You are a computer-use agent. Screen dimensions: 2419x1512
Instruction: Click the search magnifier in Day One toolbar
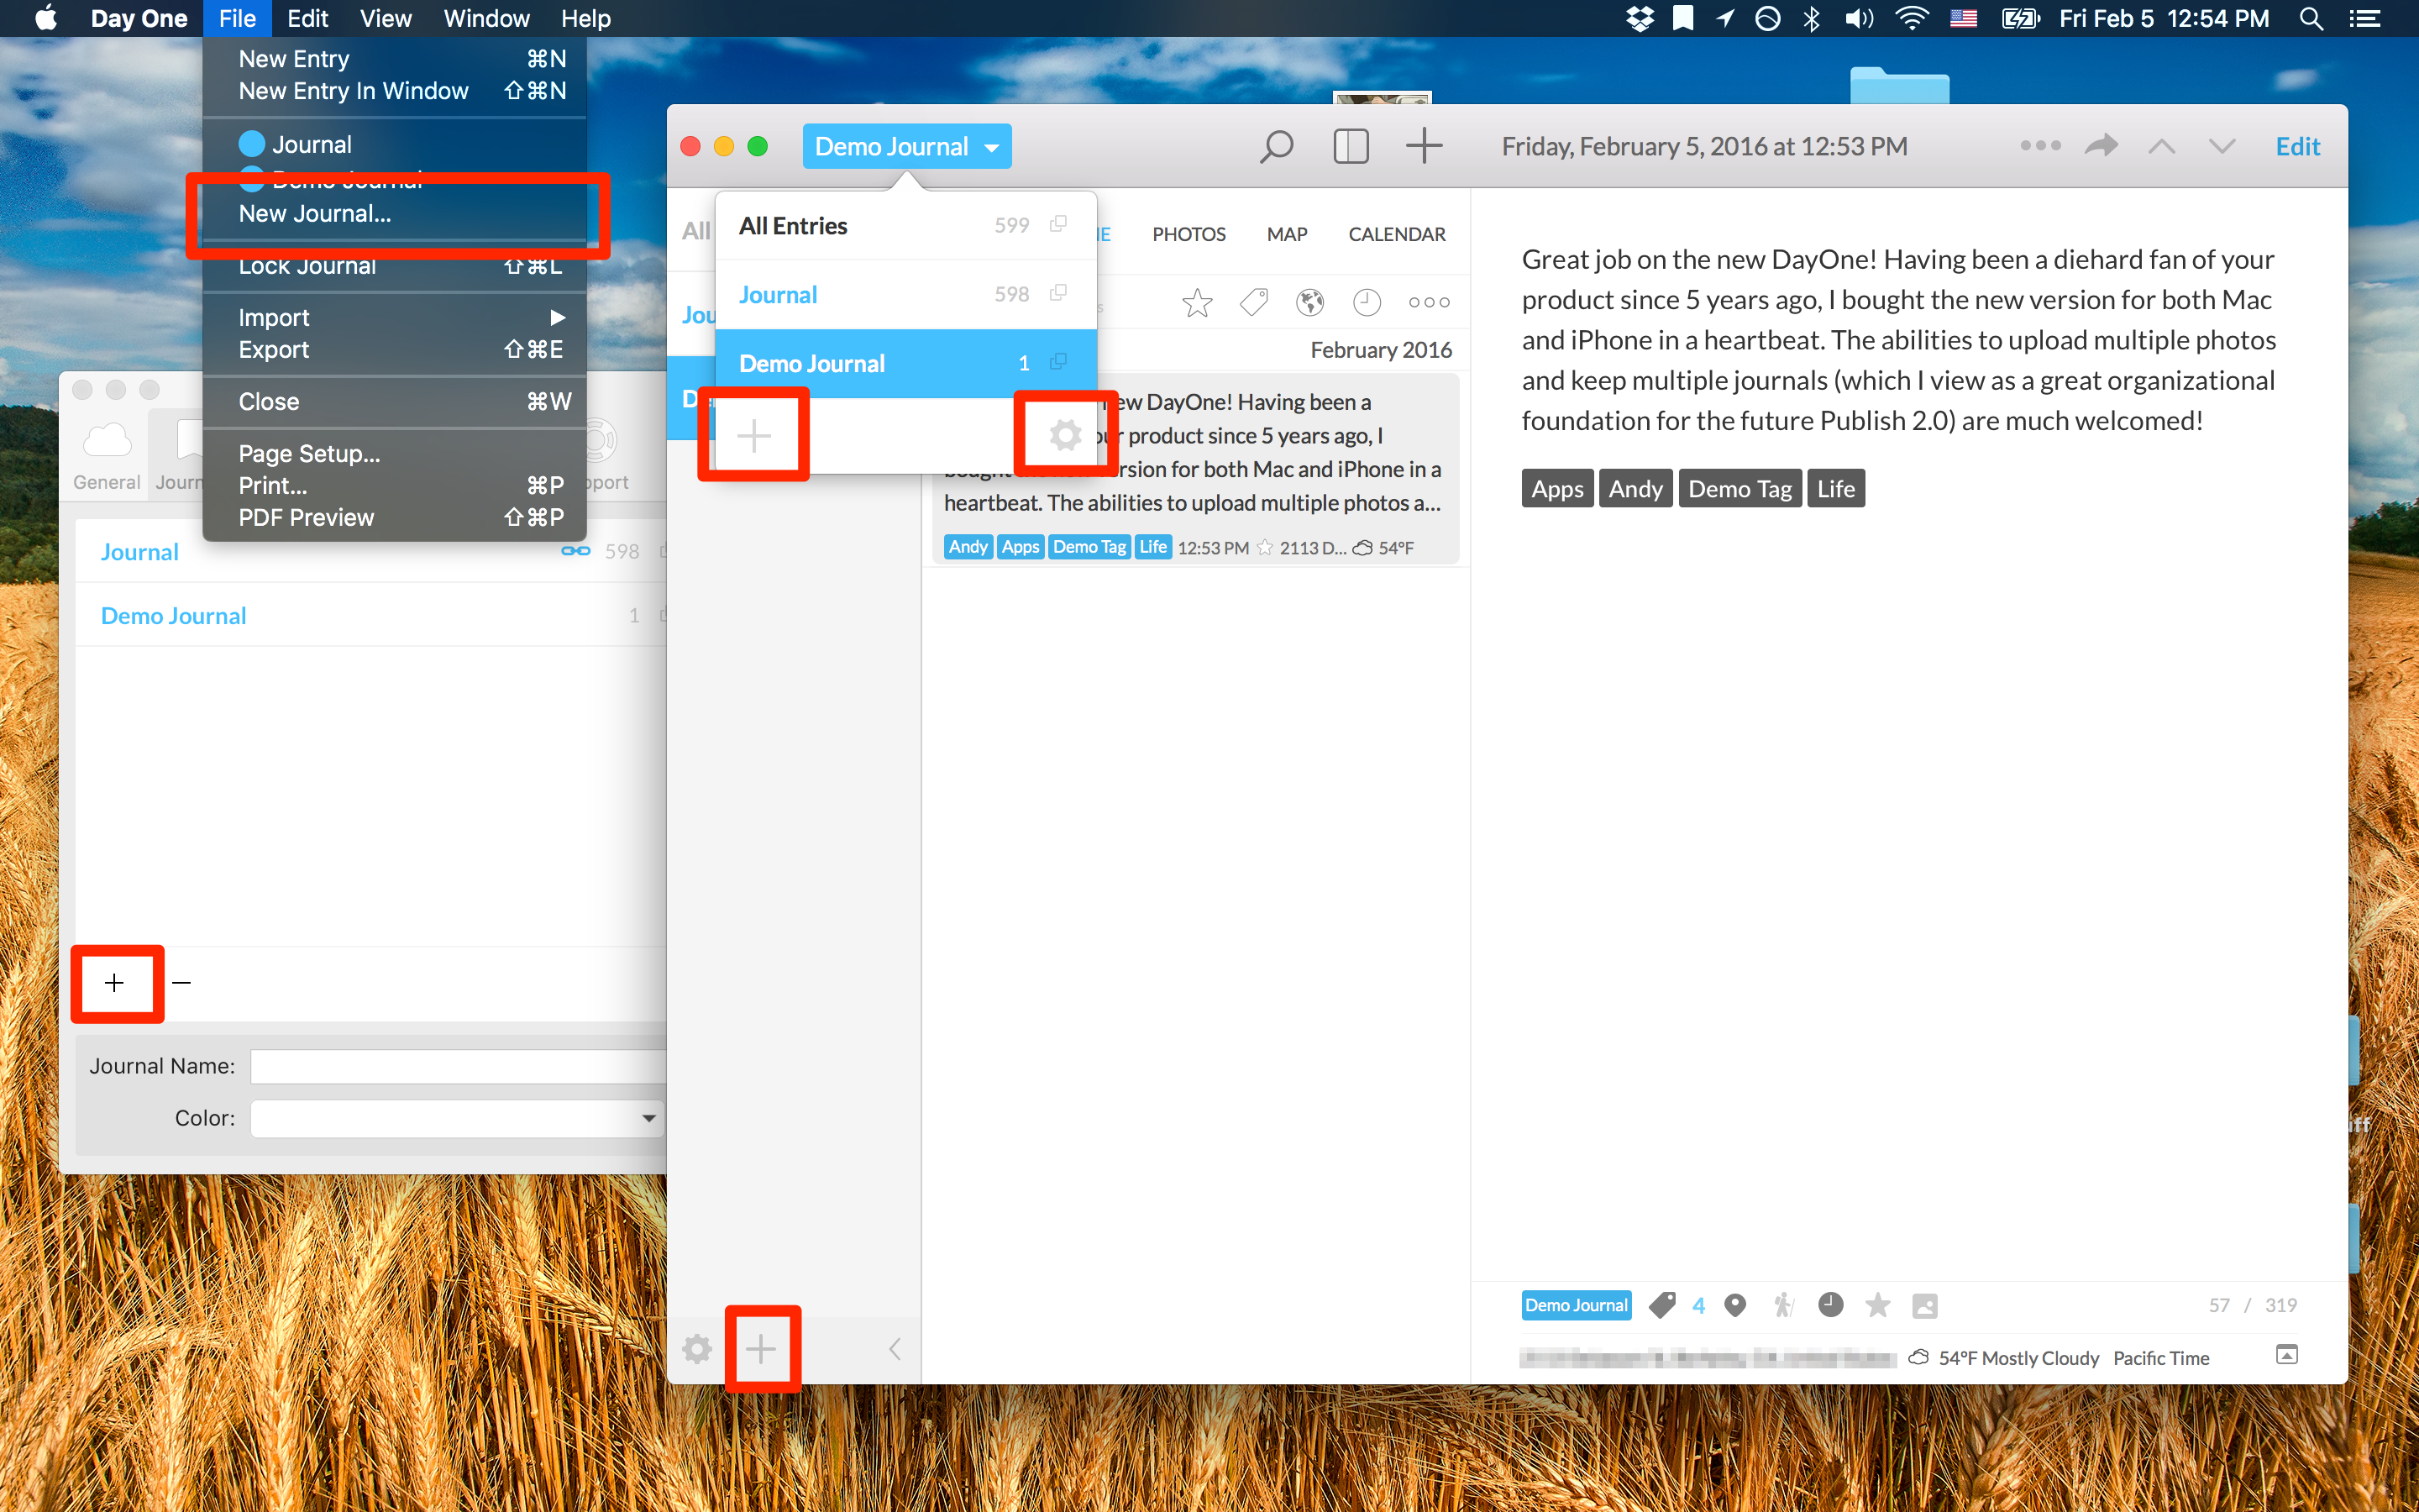(1276, 147)
